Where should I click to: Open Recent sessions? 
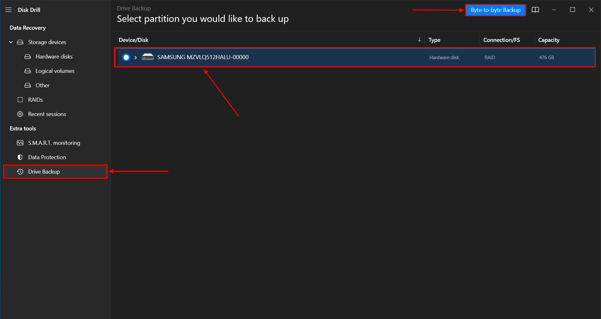pos(47,114)
